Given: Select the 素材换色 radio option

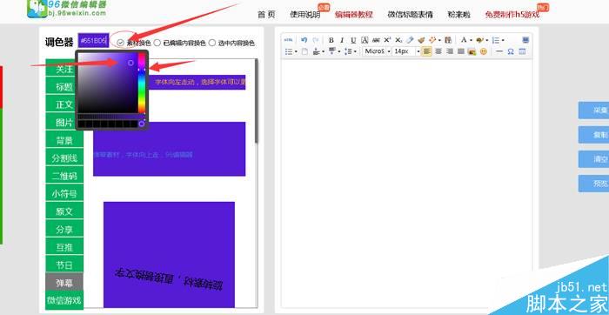Looking at the screenshot, I should pos(121,43).
